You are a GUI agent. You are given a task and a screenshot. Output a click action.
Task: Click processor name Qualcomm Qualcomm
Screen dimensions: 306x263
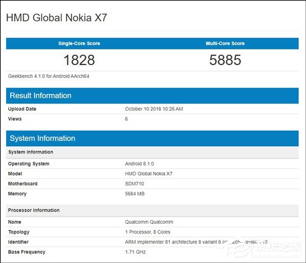(x=149, y=222)
